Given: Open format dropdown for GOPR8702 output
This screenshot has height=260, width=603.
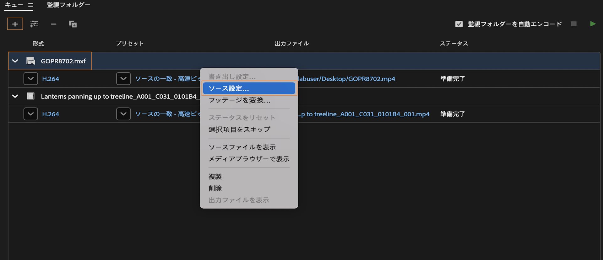Looking at the screenshot, I should coord(31,79).
